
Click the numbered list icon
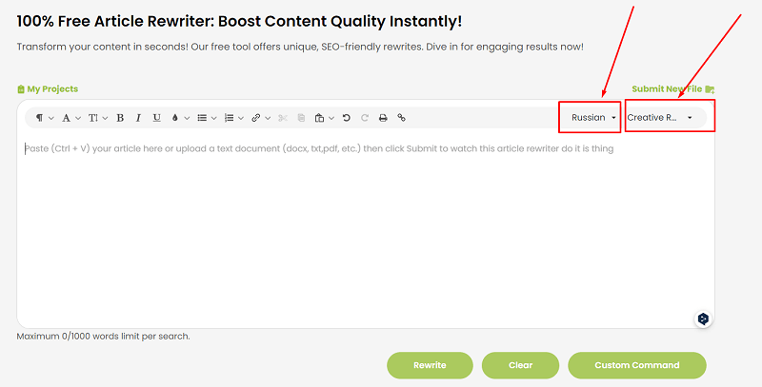pos(229,118)
